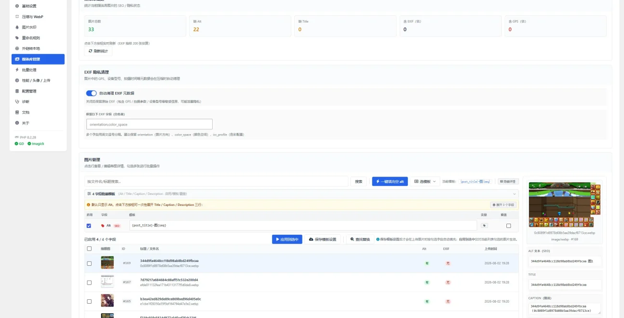
Task: Click the bars icon before 4 字段批量模板
Action: pyautogui.click(x=89, y=194)
